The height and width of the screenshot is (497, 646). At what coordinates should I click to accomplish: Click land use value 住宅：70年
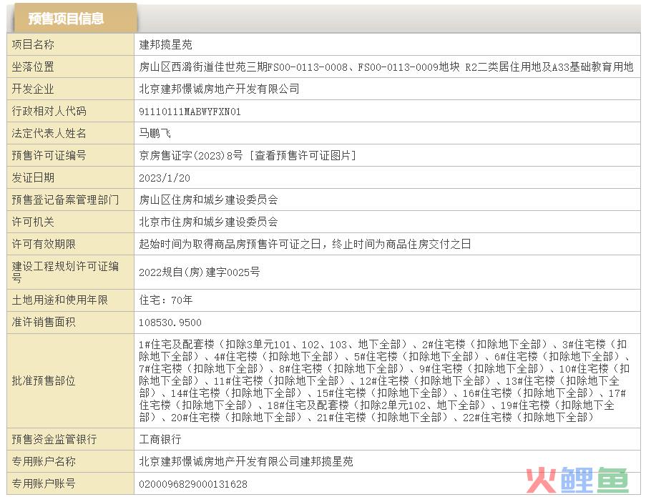pos(166,300)
